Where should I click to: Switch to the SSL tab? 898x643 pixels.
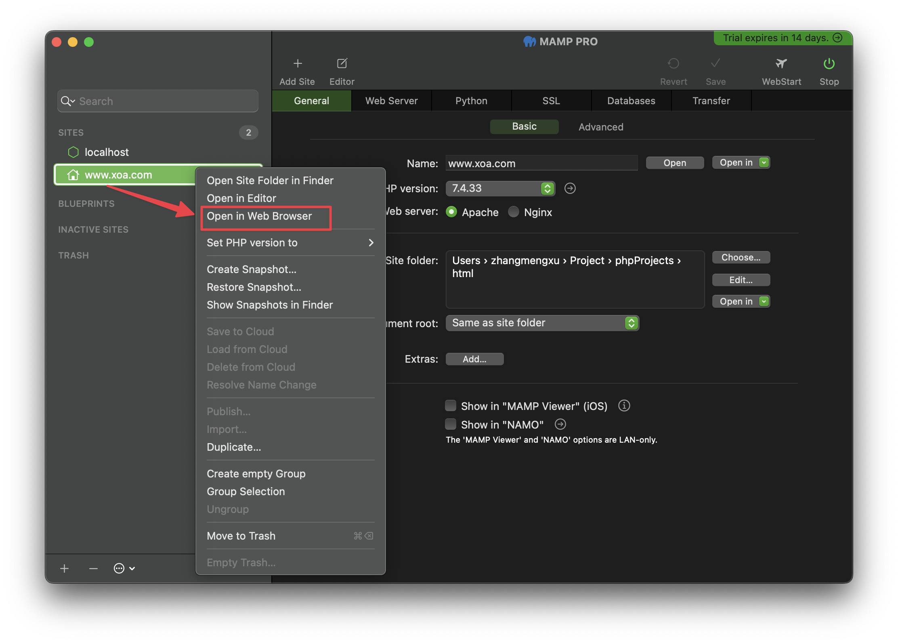tap(551, 101)
